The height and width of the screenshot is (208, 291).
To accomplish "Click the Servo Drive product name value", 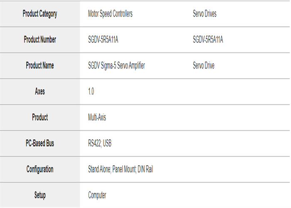I will (204, 66).
